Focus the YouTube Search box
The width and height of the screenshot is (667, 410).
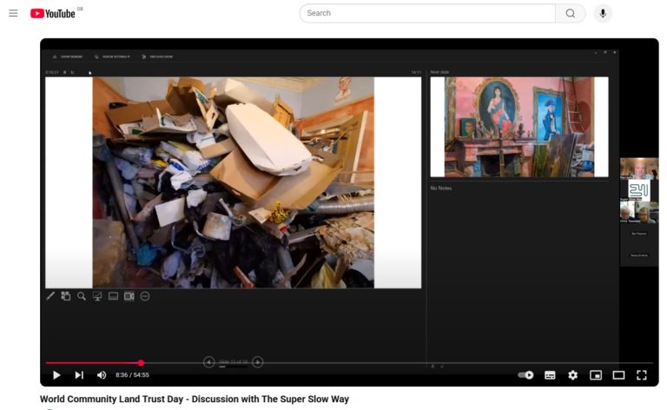coord(427,13)
